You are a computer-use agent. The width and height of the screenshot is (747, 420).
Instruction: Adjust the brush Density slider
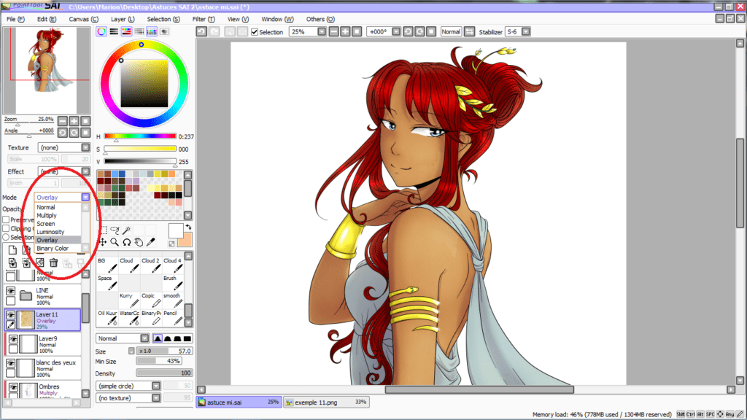[164, 373]
